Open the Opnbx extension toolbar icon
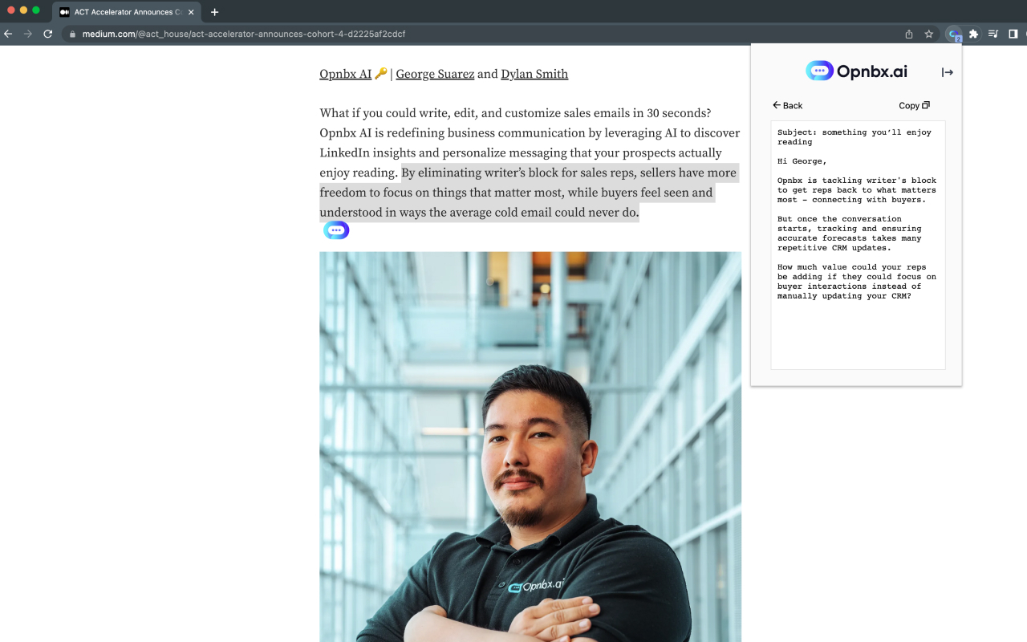 [x=954, y=34]
